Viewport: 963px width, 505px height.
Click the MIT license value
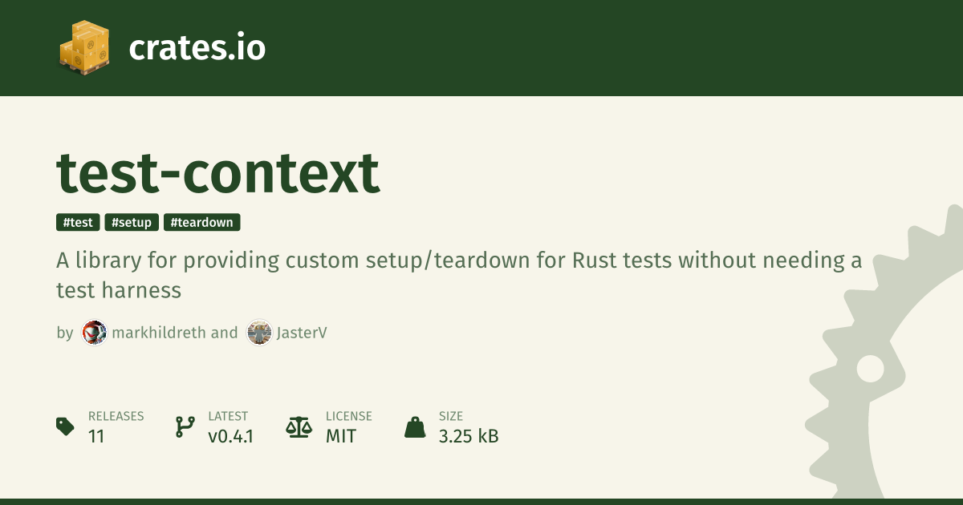(x=341, y=436)
